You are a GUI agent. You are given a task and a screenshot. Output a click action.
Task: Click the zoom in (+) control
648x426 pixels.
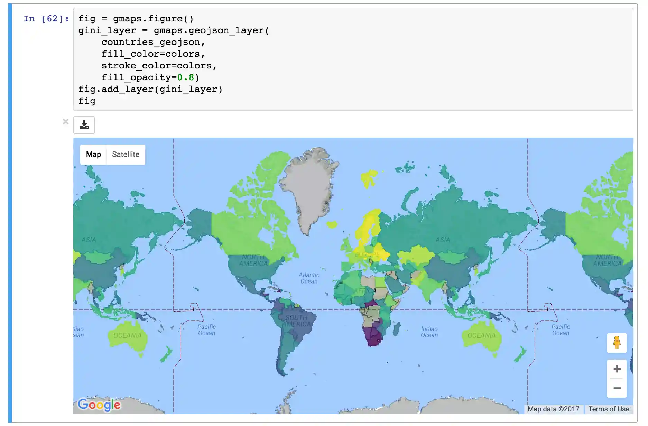[617, 369]
